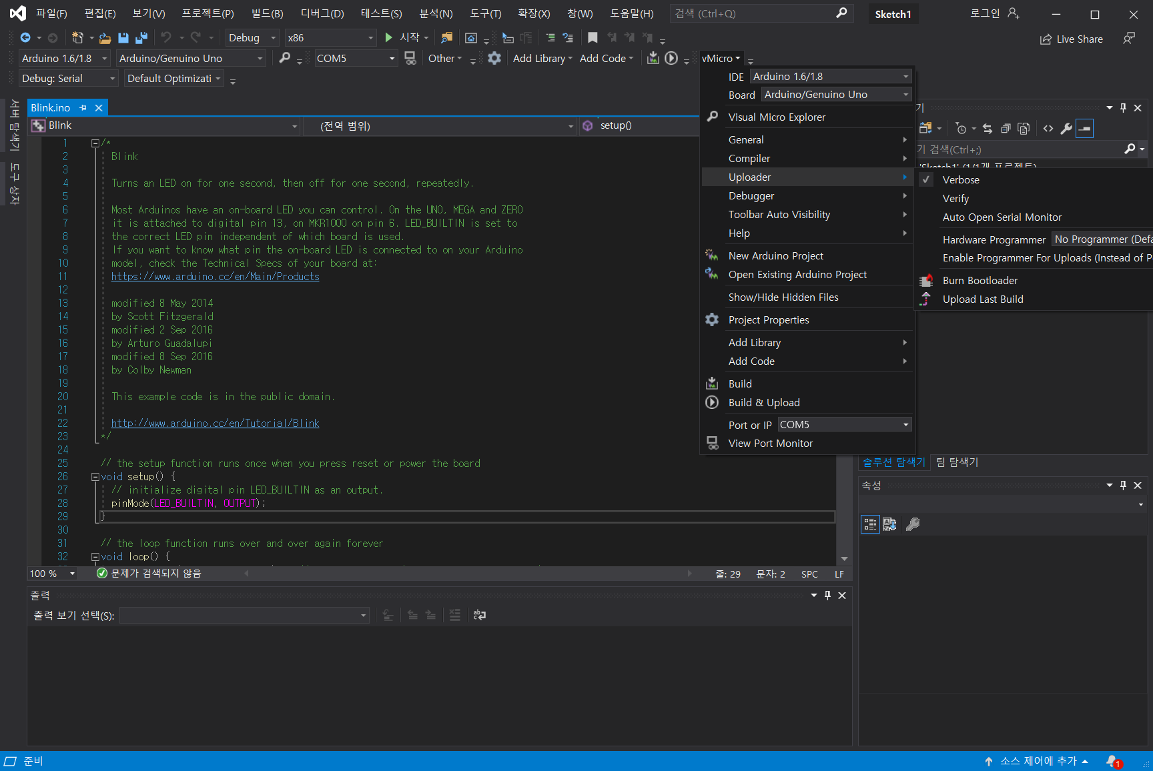The width and height of the screenshot is (1153, 771).
Task: Collapse the setup() function outline
Action: coord(95,477)
